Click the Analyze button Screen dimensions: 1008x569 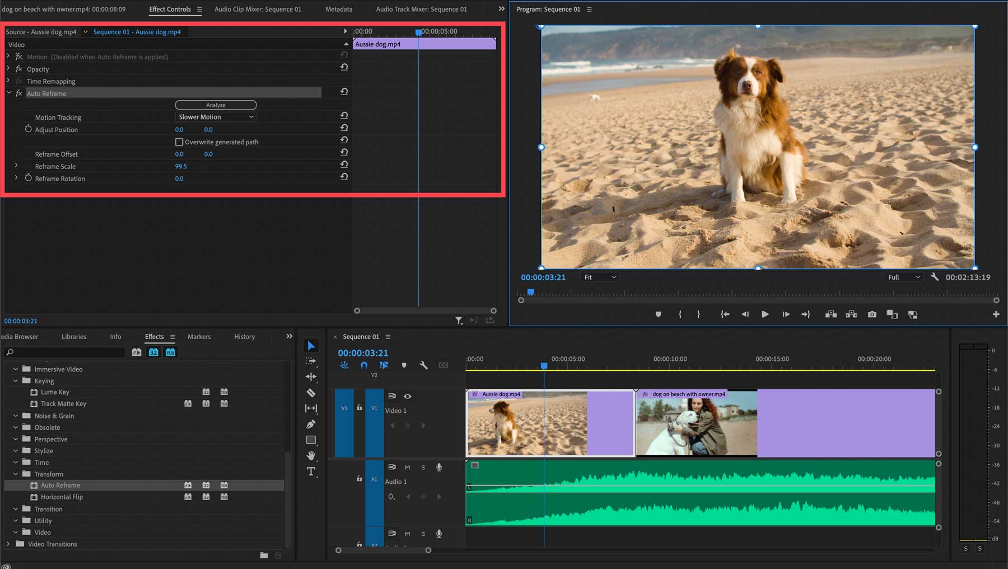point(216,105)
